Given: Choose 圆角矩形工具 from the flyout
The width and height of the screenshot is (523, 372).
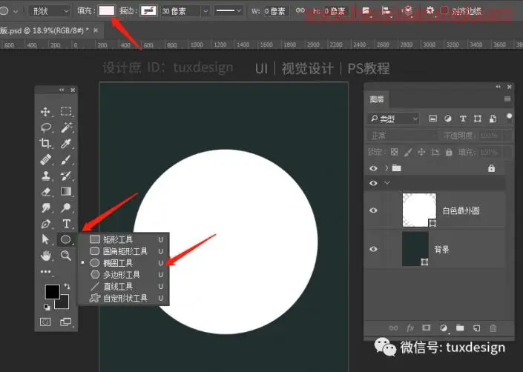Looking at the screenshot, I should click(123, 250).
